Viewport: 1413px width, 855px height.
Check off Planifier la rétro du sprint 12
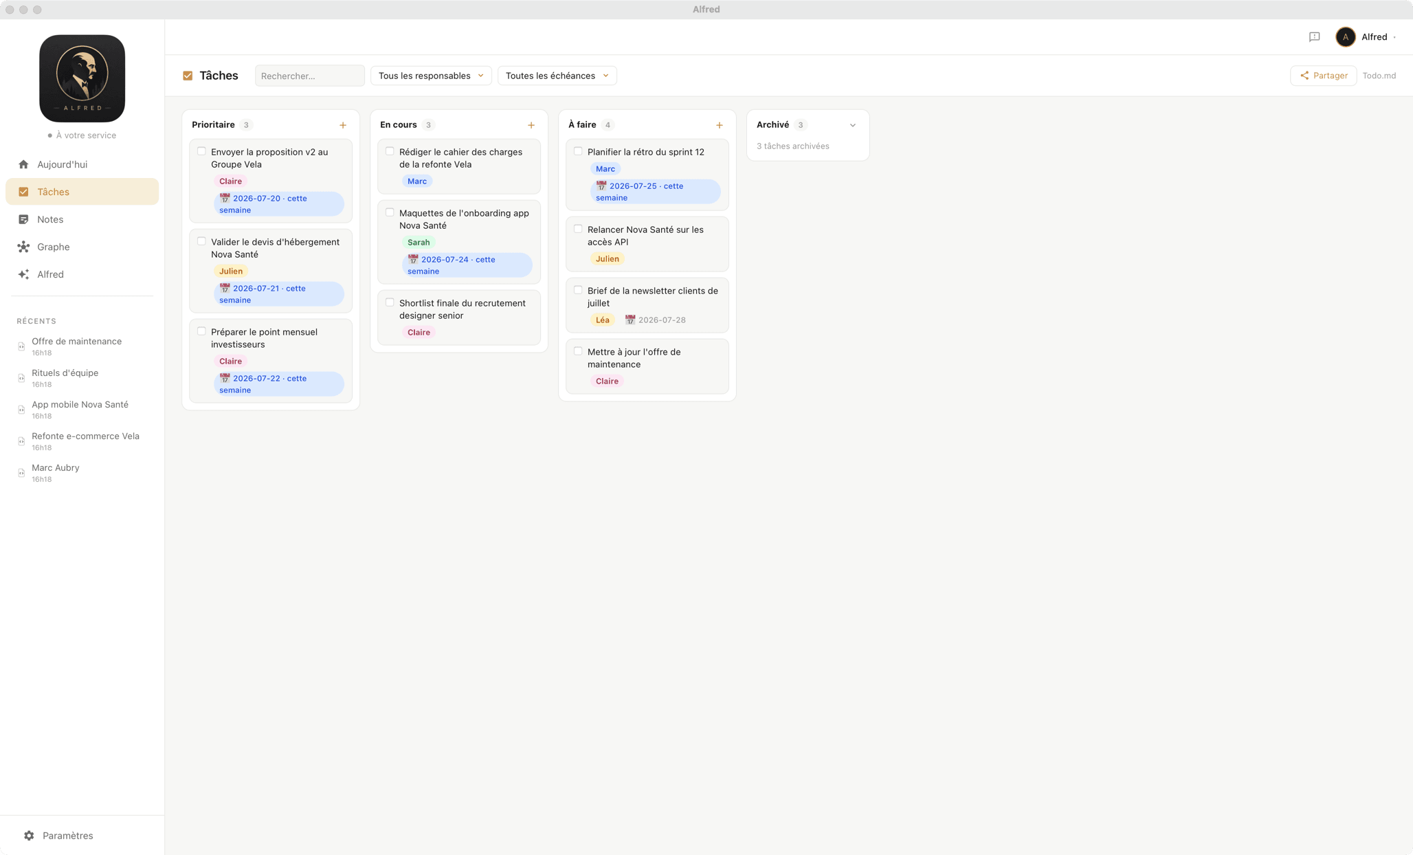pos(578,151)
